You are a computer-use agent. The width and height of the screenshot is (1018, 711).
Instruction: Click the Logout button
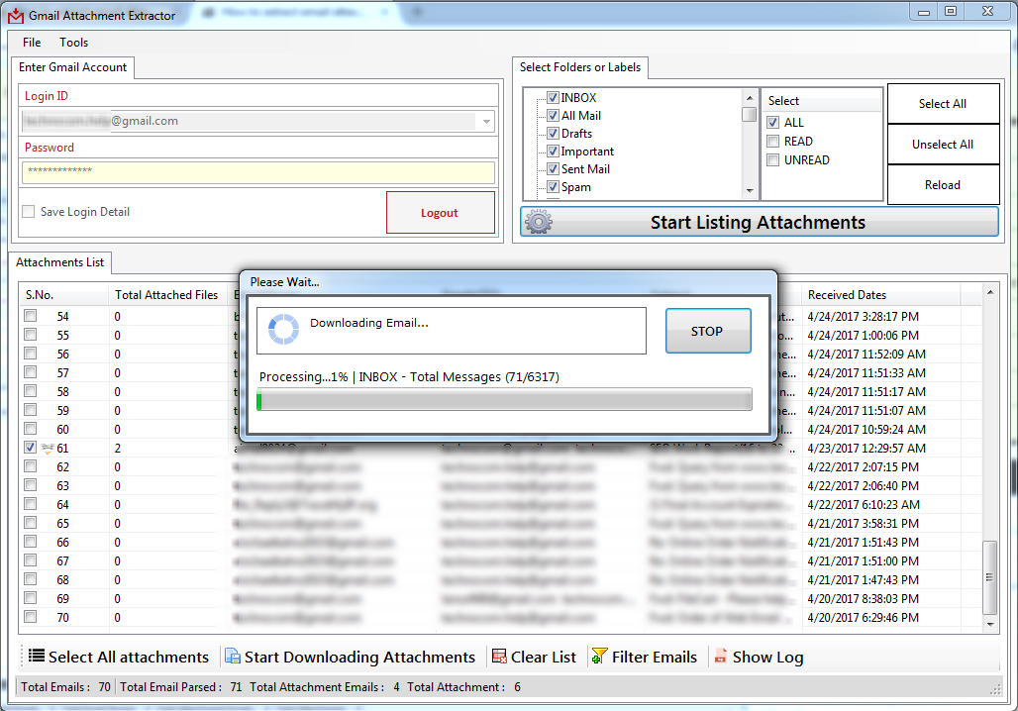[x=441, y=212]
